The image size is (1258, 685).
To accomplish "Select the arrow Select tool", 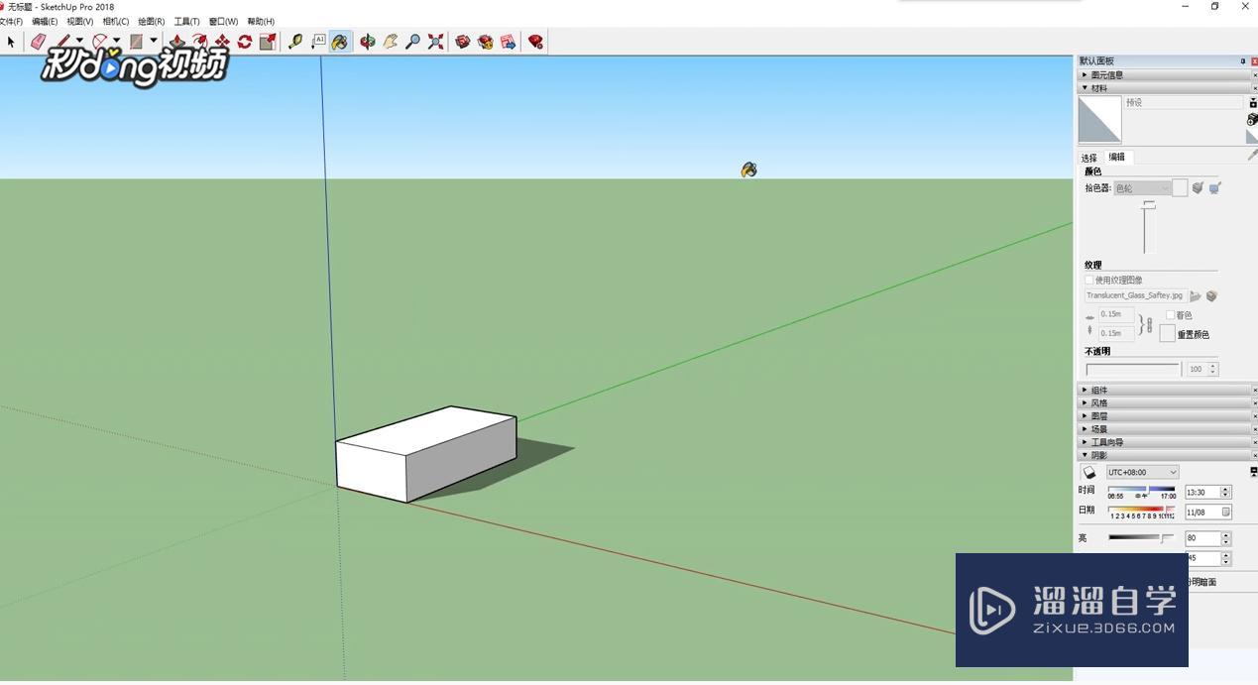I will (x=11, y=42).
